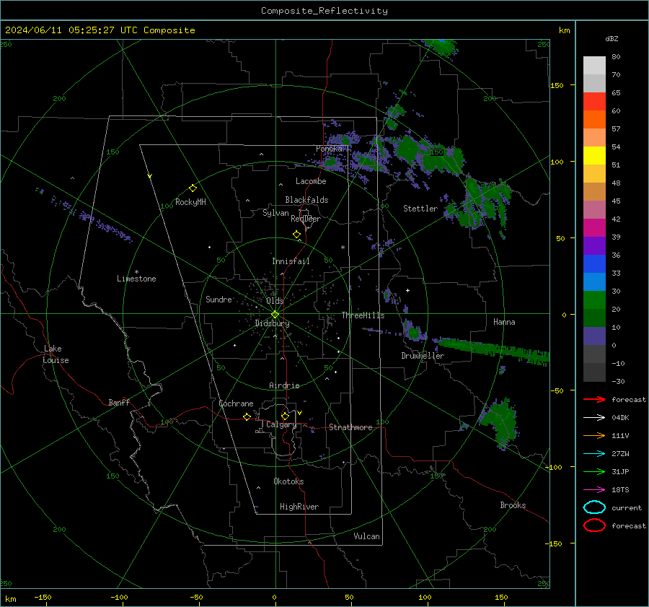Click the 'dBZ' scale heading

612,39
